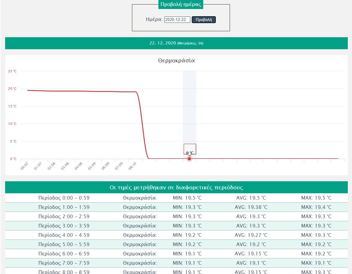This screenshot has height=274, width=352.
Task: Click 'Περίοδος 1:00 – 1:59' row label
Action: point(64,207)
